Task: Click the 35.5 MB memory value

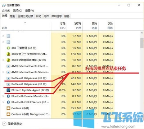Action: pyautogui.click(x=76, y=108)
